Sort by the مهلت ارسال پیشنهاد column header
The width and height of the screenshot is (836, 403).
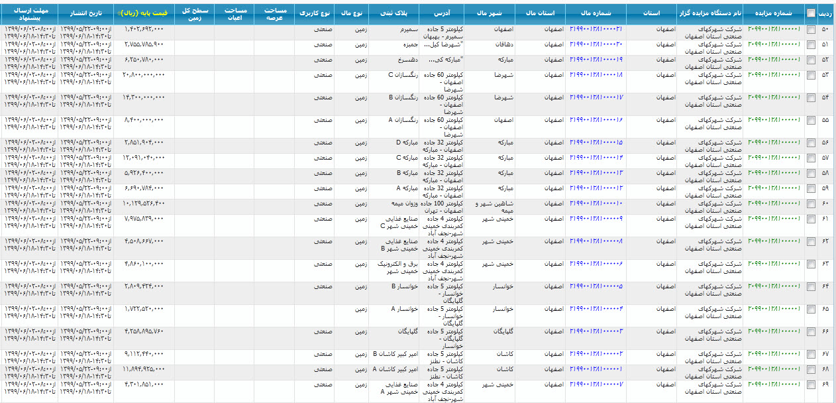[29, 13]
